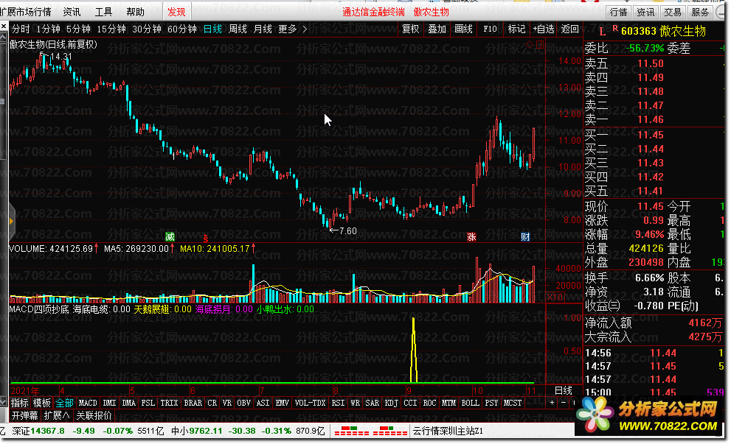
Task: Select the BOLL indicator
Action: (x=470, y=403)
